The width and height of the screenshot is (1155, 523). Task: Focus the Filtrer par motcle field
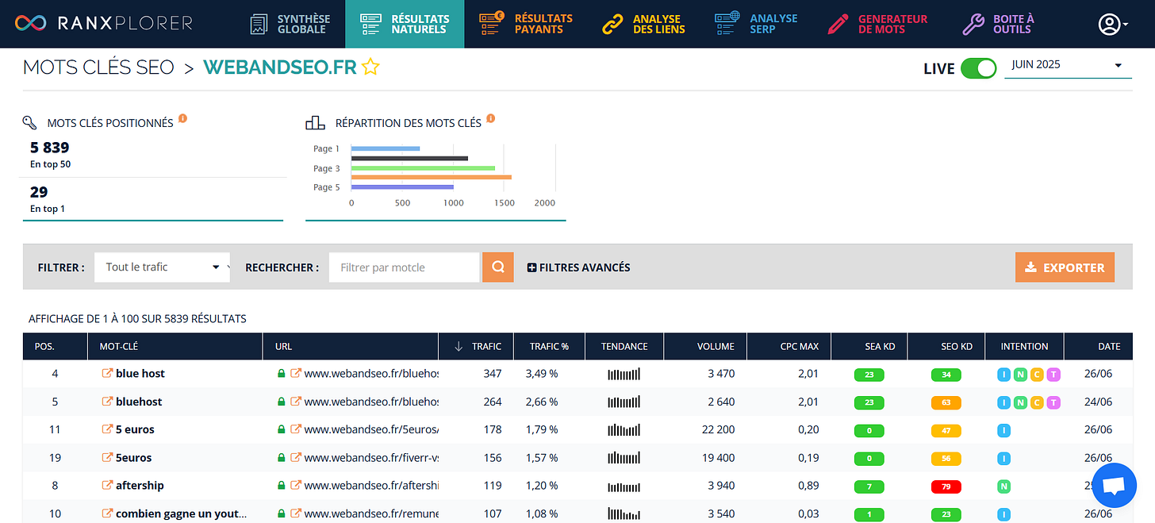(404, 267)
